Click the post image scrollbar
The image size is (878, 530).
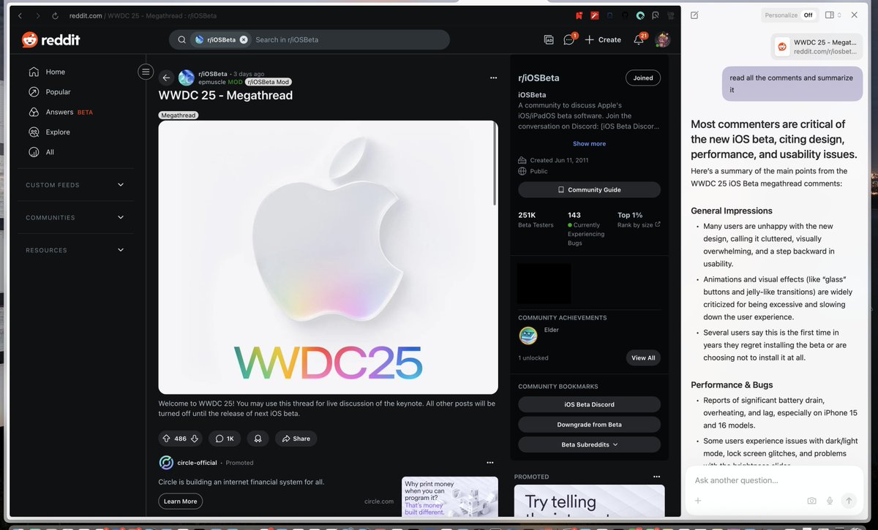tap(495, 164)
